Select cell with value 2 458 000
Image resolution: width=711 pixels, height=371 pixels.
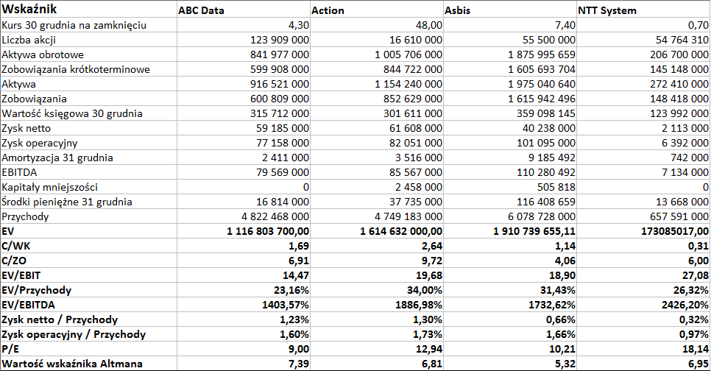pyautogui.click(x=377, y=187)
